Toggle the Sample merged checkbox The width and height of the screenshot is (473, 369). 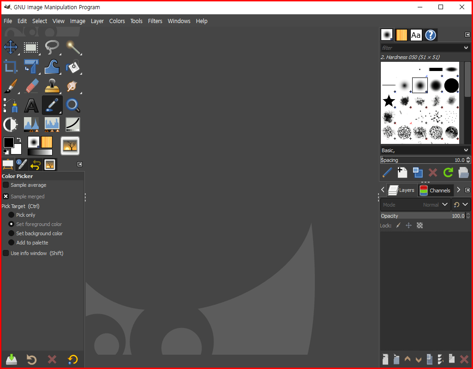[6, 196]
